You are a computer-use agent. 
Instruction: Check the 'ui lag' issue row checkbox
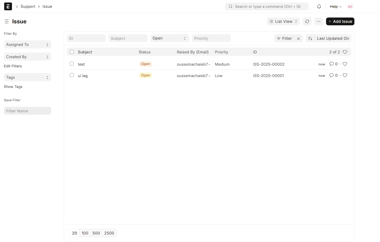point(72,75)
